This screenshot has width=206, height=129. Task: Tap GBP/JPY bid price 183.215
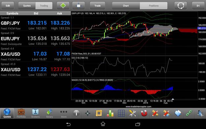[x=37, y=23]
